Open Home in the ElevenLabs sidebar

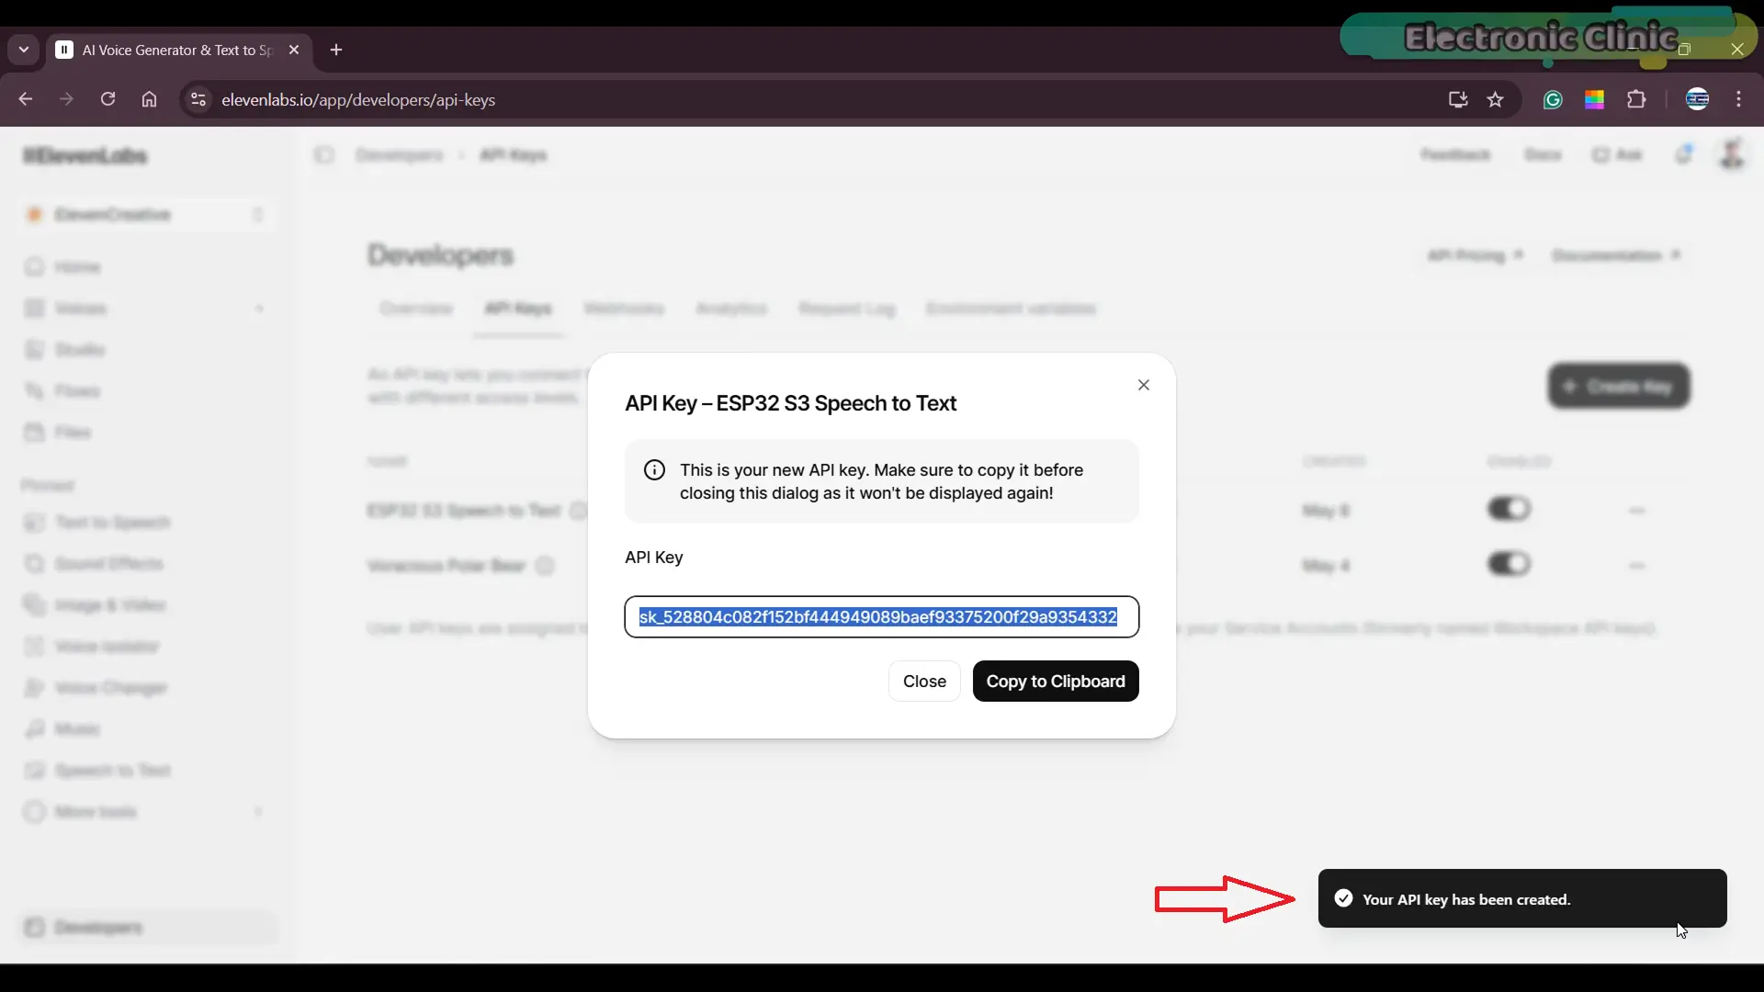pos(77,267)
